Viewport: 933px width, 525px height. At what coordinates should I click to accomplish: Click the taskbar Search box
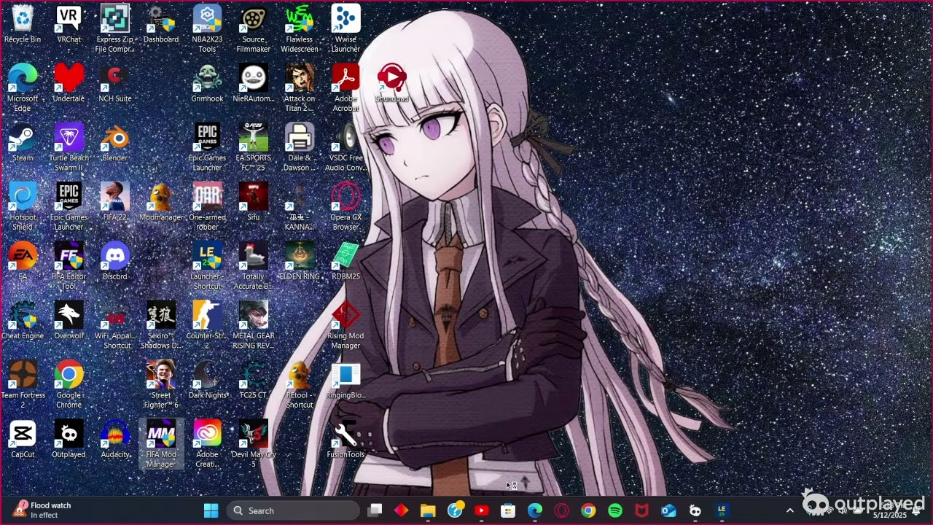293,510
